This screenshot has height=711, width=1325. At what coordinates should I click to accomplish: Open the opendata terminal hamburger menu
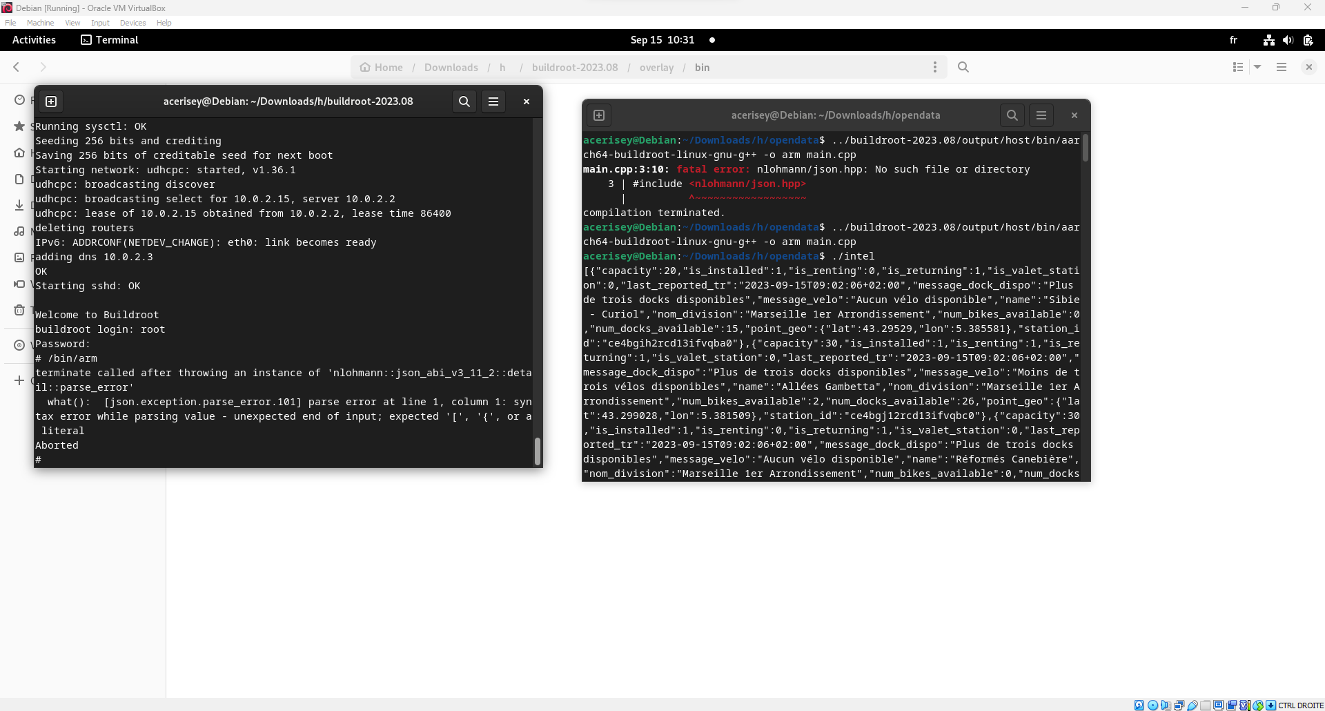[1041, 115]
